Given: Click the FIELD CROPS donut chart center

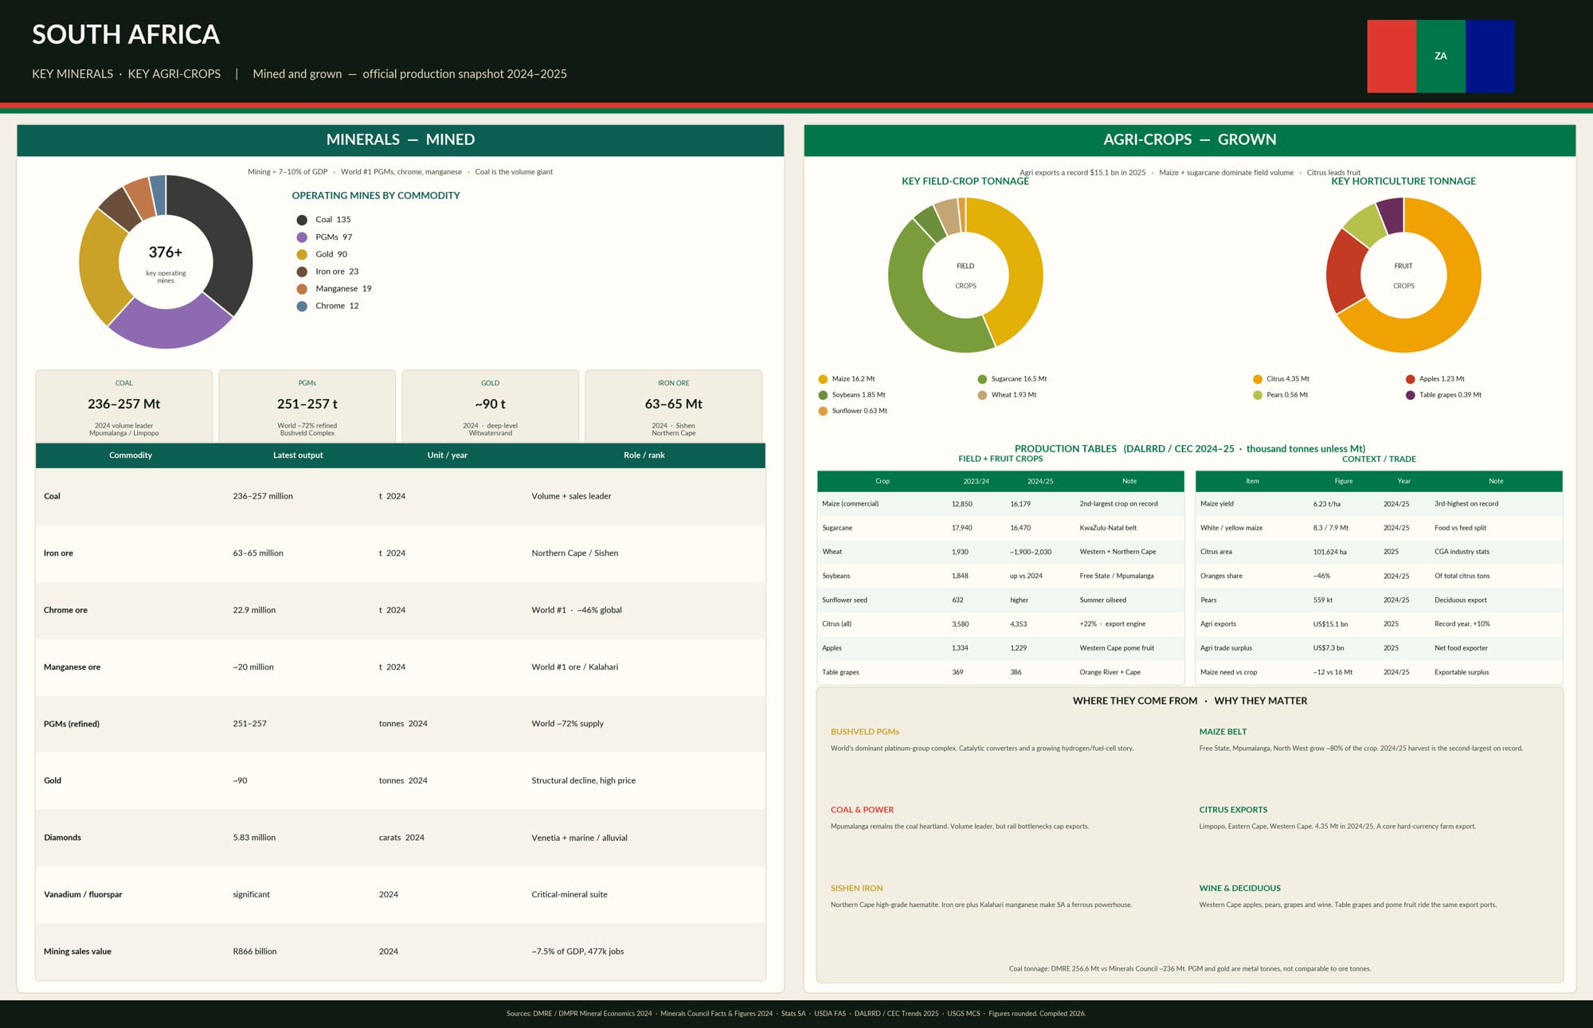Looking at the screenshot, I should (965, 276).
